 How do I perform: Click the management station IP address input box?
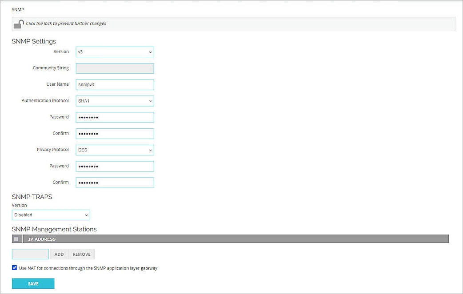point(30,254)
